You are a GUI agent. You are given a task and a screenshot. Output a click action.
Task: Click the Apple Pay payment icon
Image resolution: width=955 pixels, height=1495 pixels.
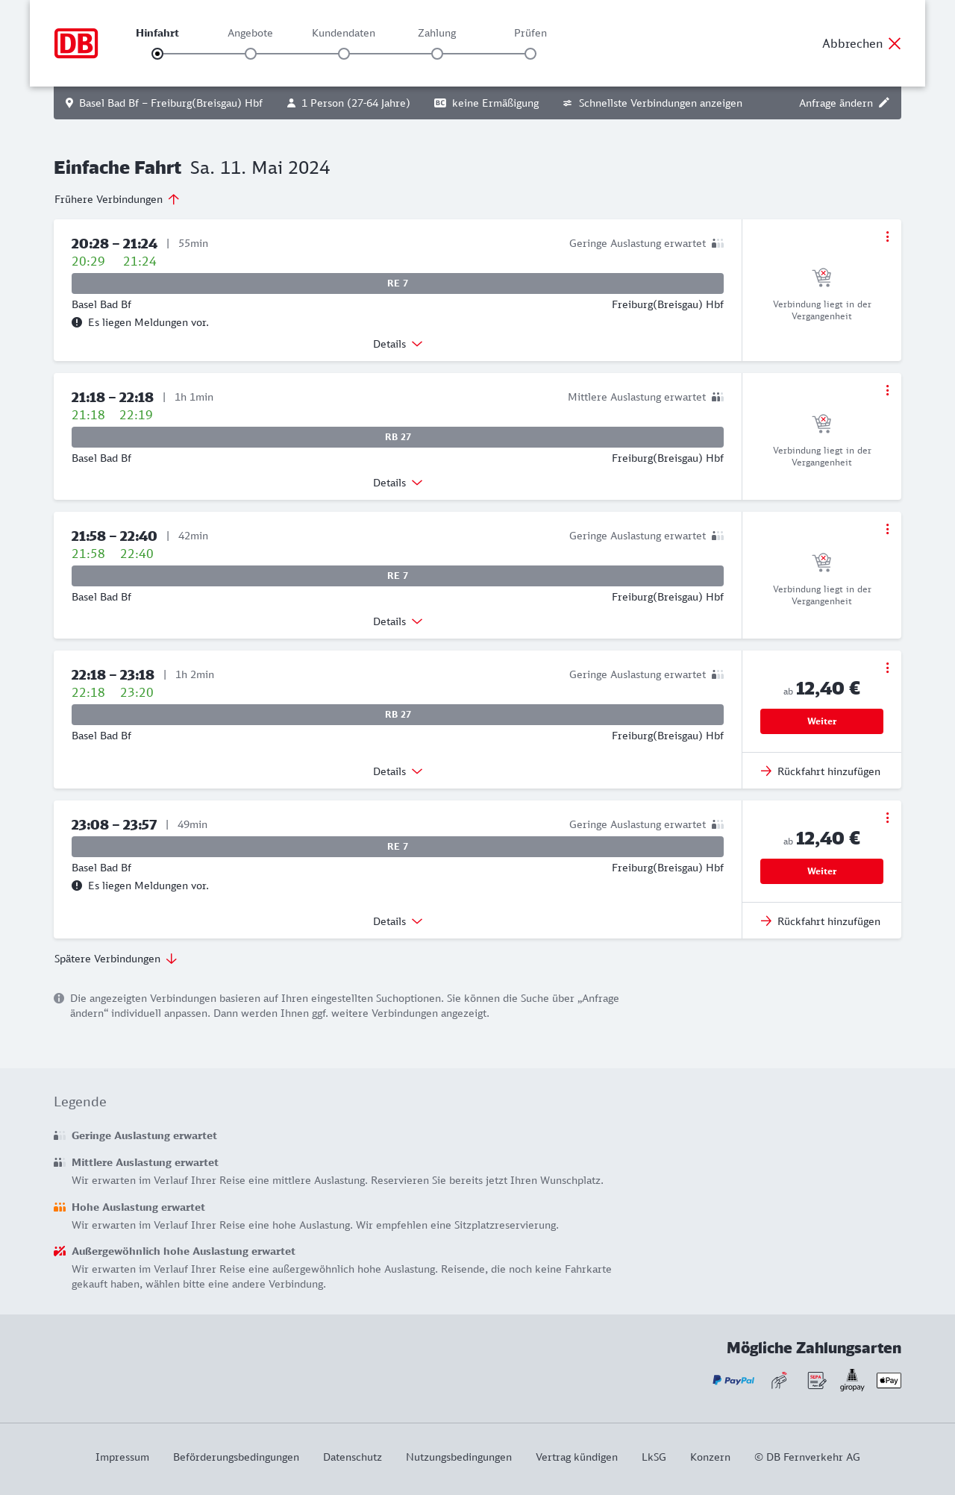(x=889, y=1380)
